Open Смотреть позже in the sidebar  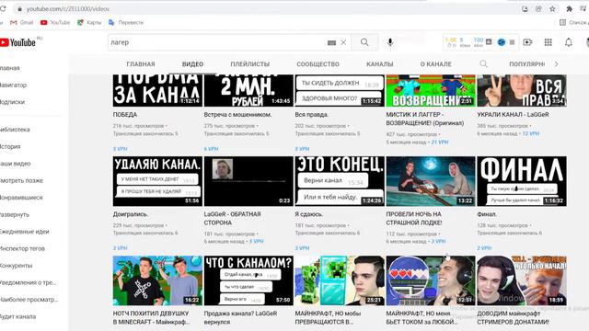(x=22, y=180)
